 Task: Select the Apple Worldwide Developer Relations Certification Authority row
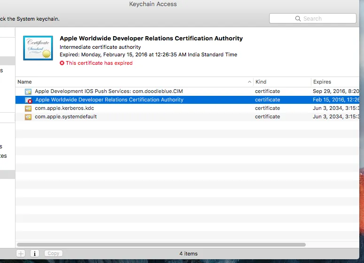coord(187,100)
